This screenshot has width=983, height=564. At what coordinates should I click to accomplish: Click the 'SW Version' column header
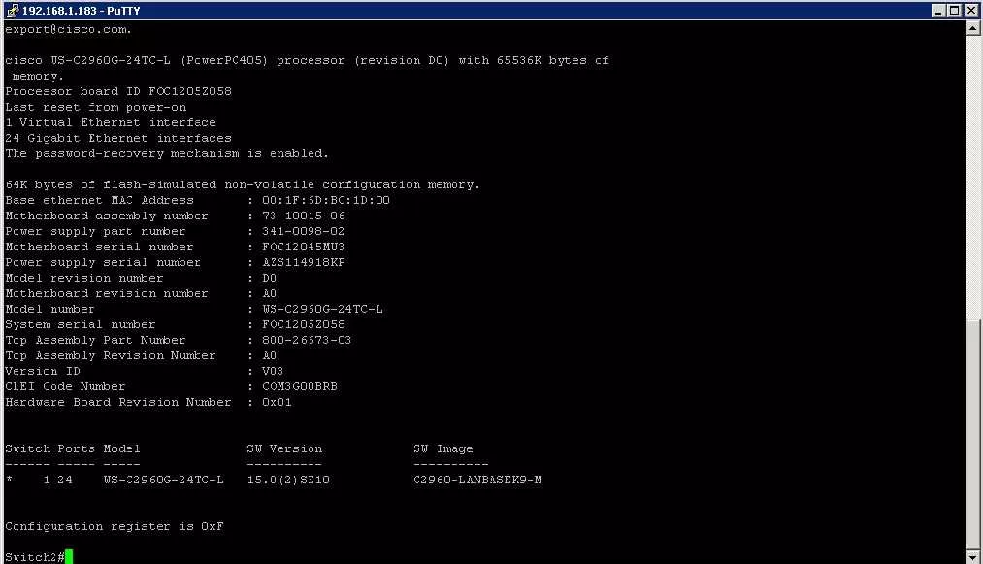pyautogui.click(x=284, y=449)
